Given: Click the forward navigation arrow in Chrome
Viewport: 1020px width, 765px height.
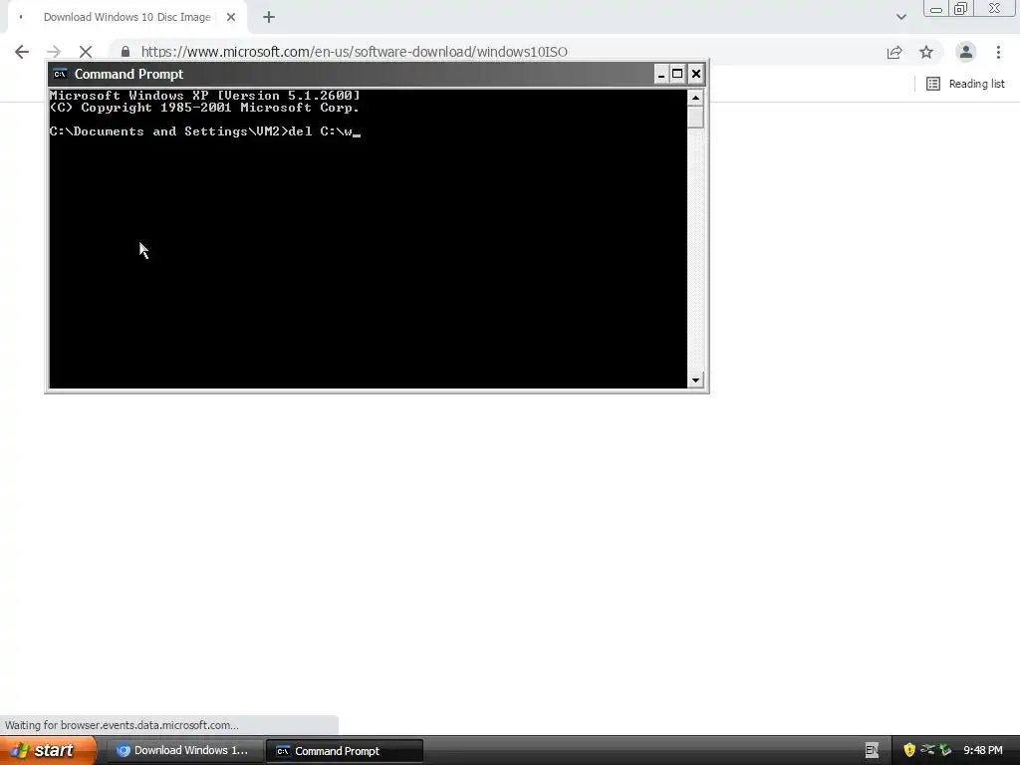Looking at the screenshot, I should (54, 52).
